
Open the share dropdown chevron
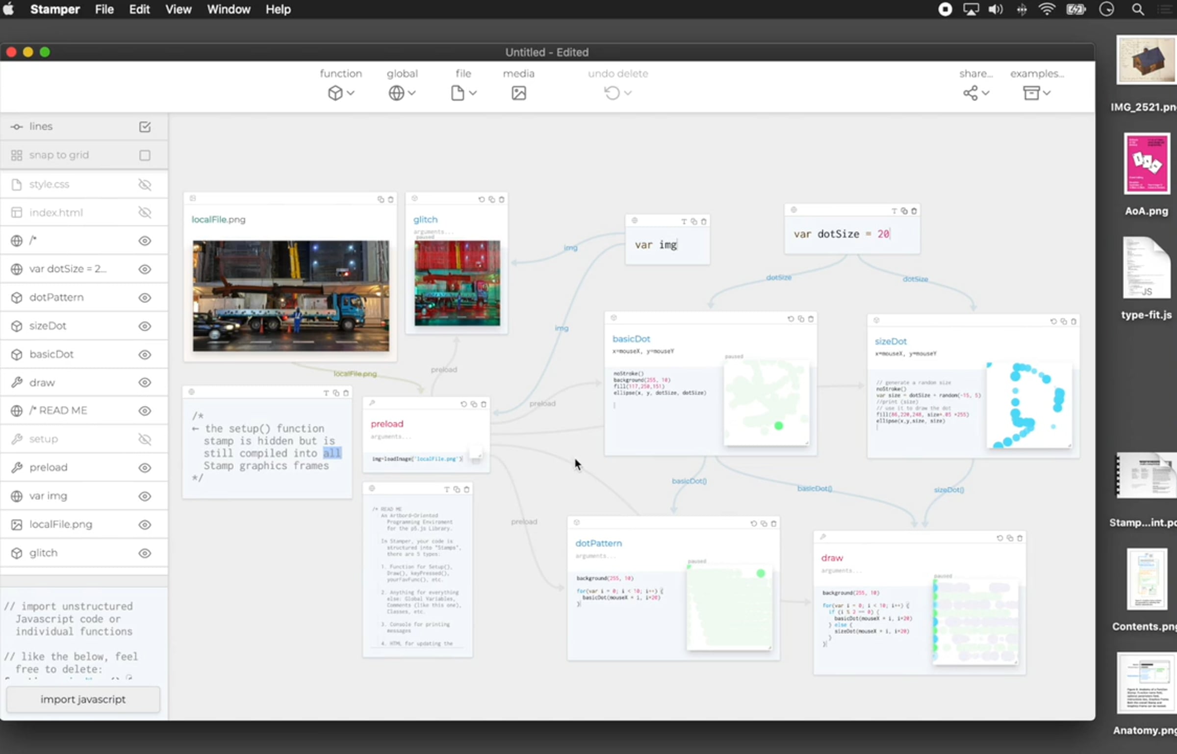coord(986,93)
